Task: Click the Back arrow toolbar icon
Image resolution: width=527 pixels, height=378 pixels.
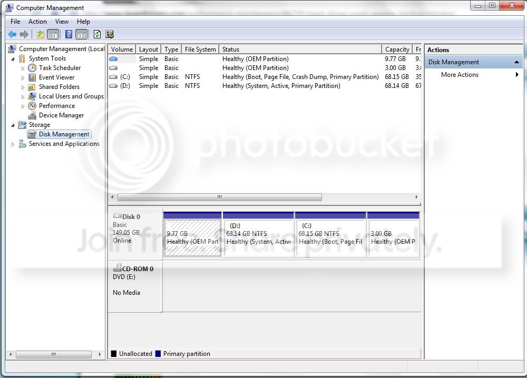Action: [12, 34]
